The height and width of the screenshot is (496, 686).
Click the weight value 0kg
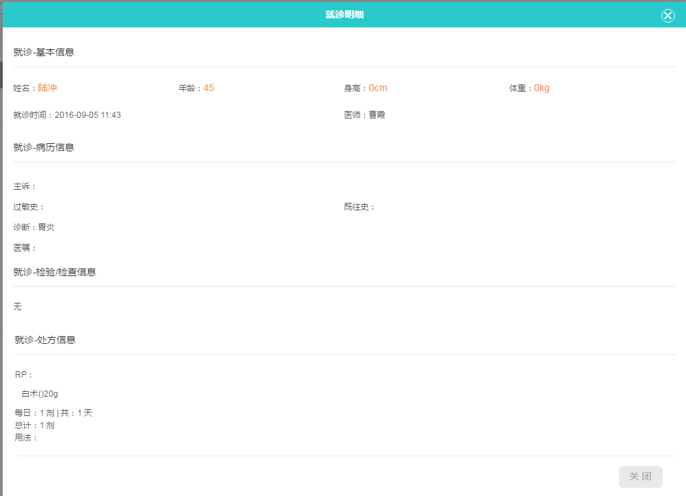coord(542,88)
